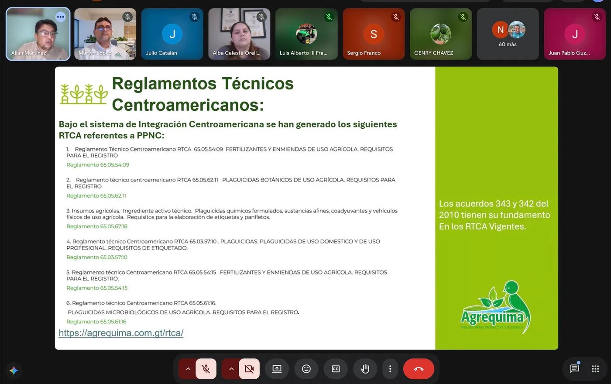Show the 60 more participants
The image size is (611, 384).
point(508,34)
